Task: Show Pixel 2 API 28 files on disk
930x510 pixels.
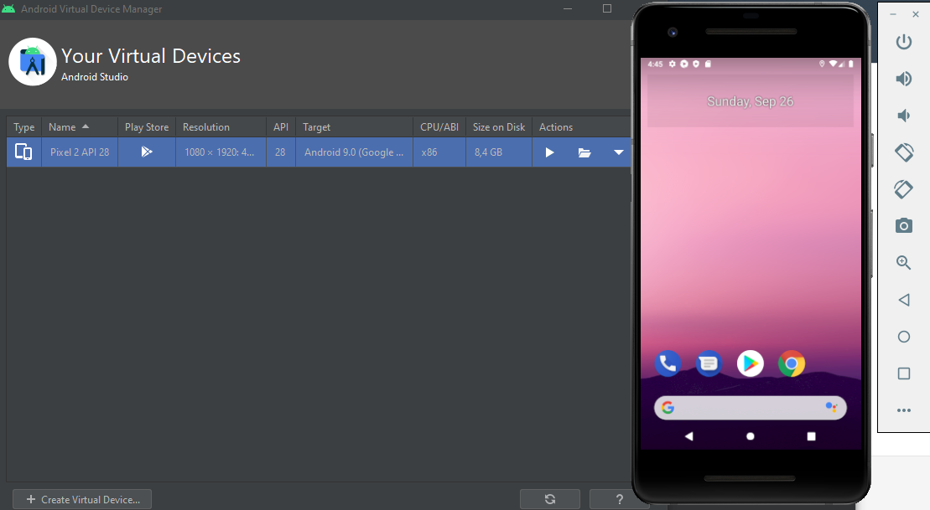Action: 584,152
